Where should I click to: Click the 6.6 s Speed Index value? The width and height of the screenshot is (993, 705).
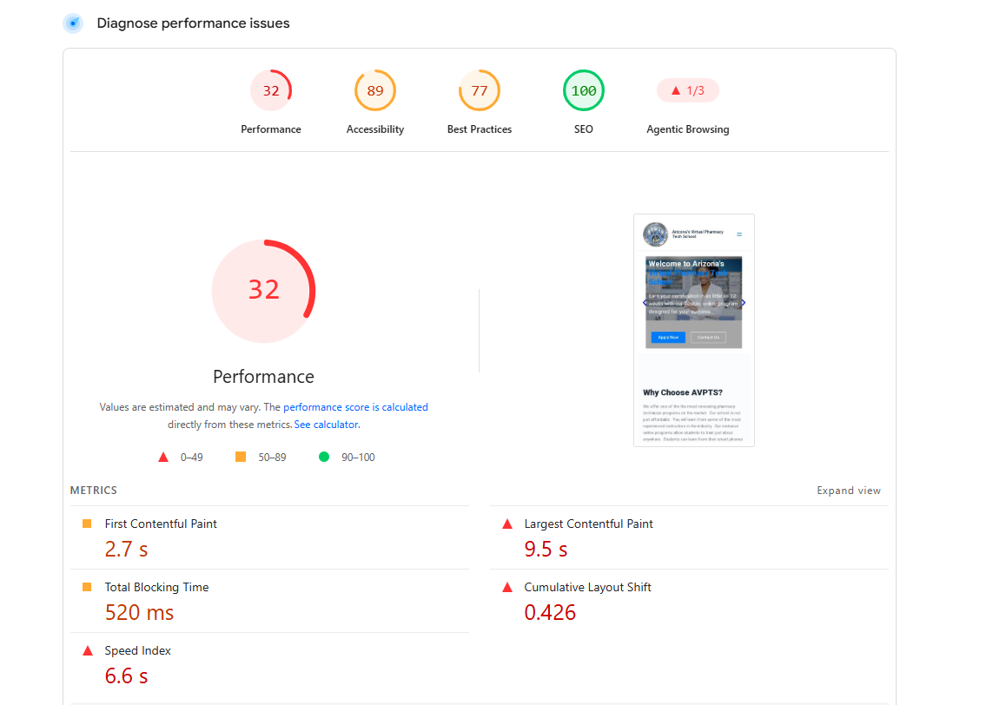(x=126, y=675)
